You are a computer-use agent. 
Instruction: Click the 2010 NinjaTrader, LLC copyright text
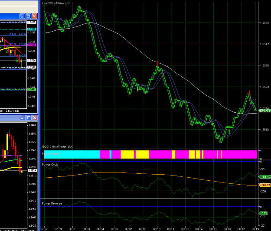tap(57, 146)
